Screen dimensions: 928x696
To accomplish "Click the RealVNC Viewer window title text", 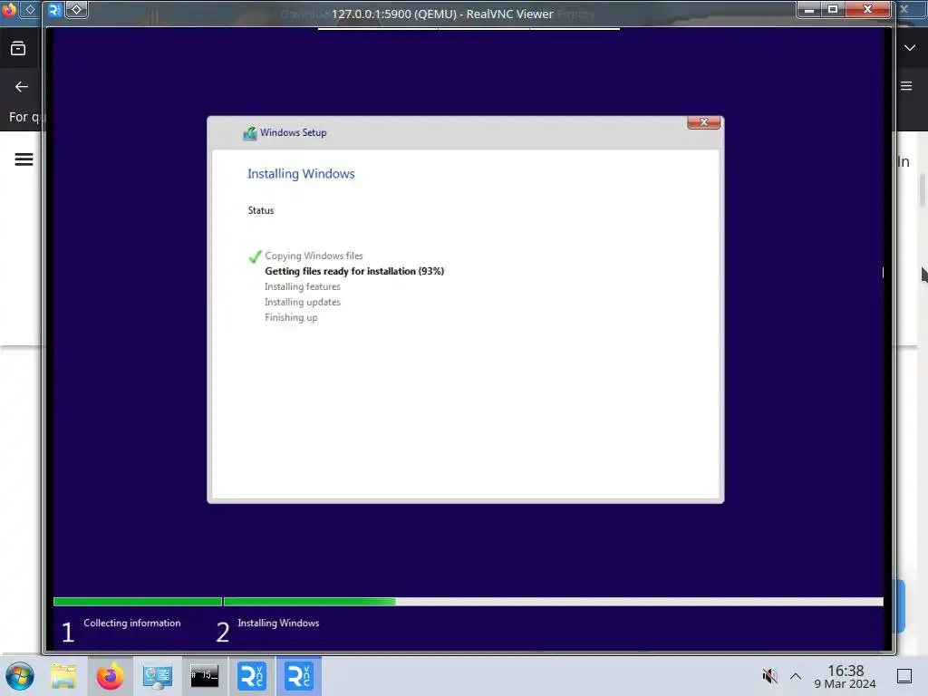I will click(442, 14).
